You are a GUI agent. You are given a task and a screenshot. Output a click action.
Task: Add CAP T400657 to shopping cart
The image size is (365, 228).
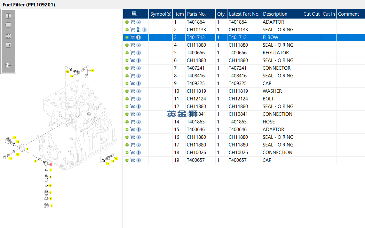[x=133, y=160]
